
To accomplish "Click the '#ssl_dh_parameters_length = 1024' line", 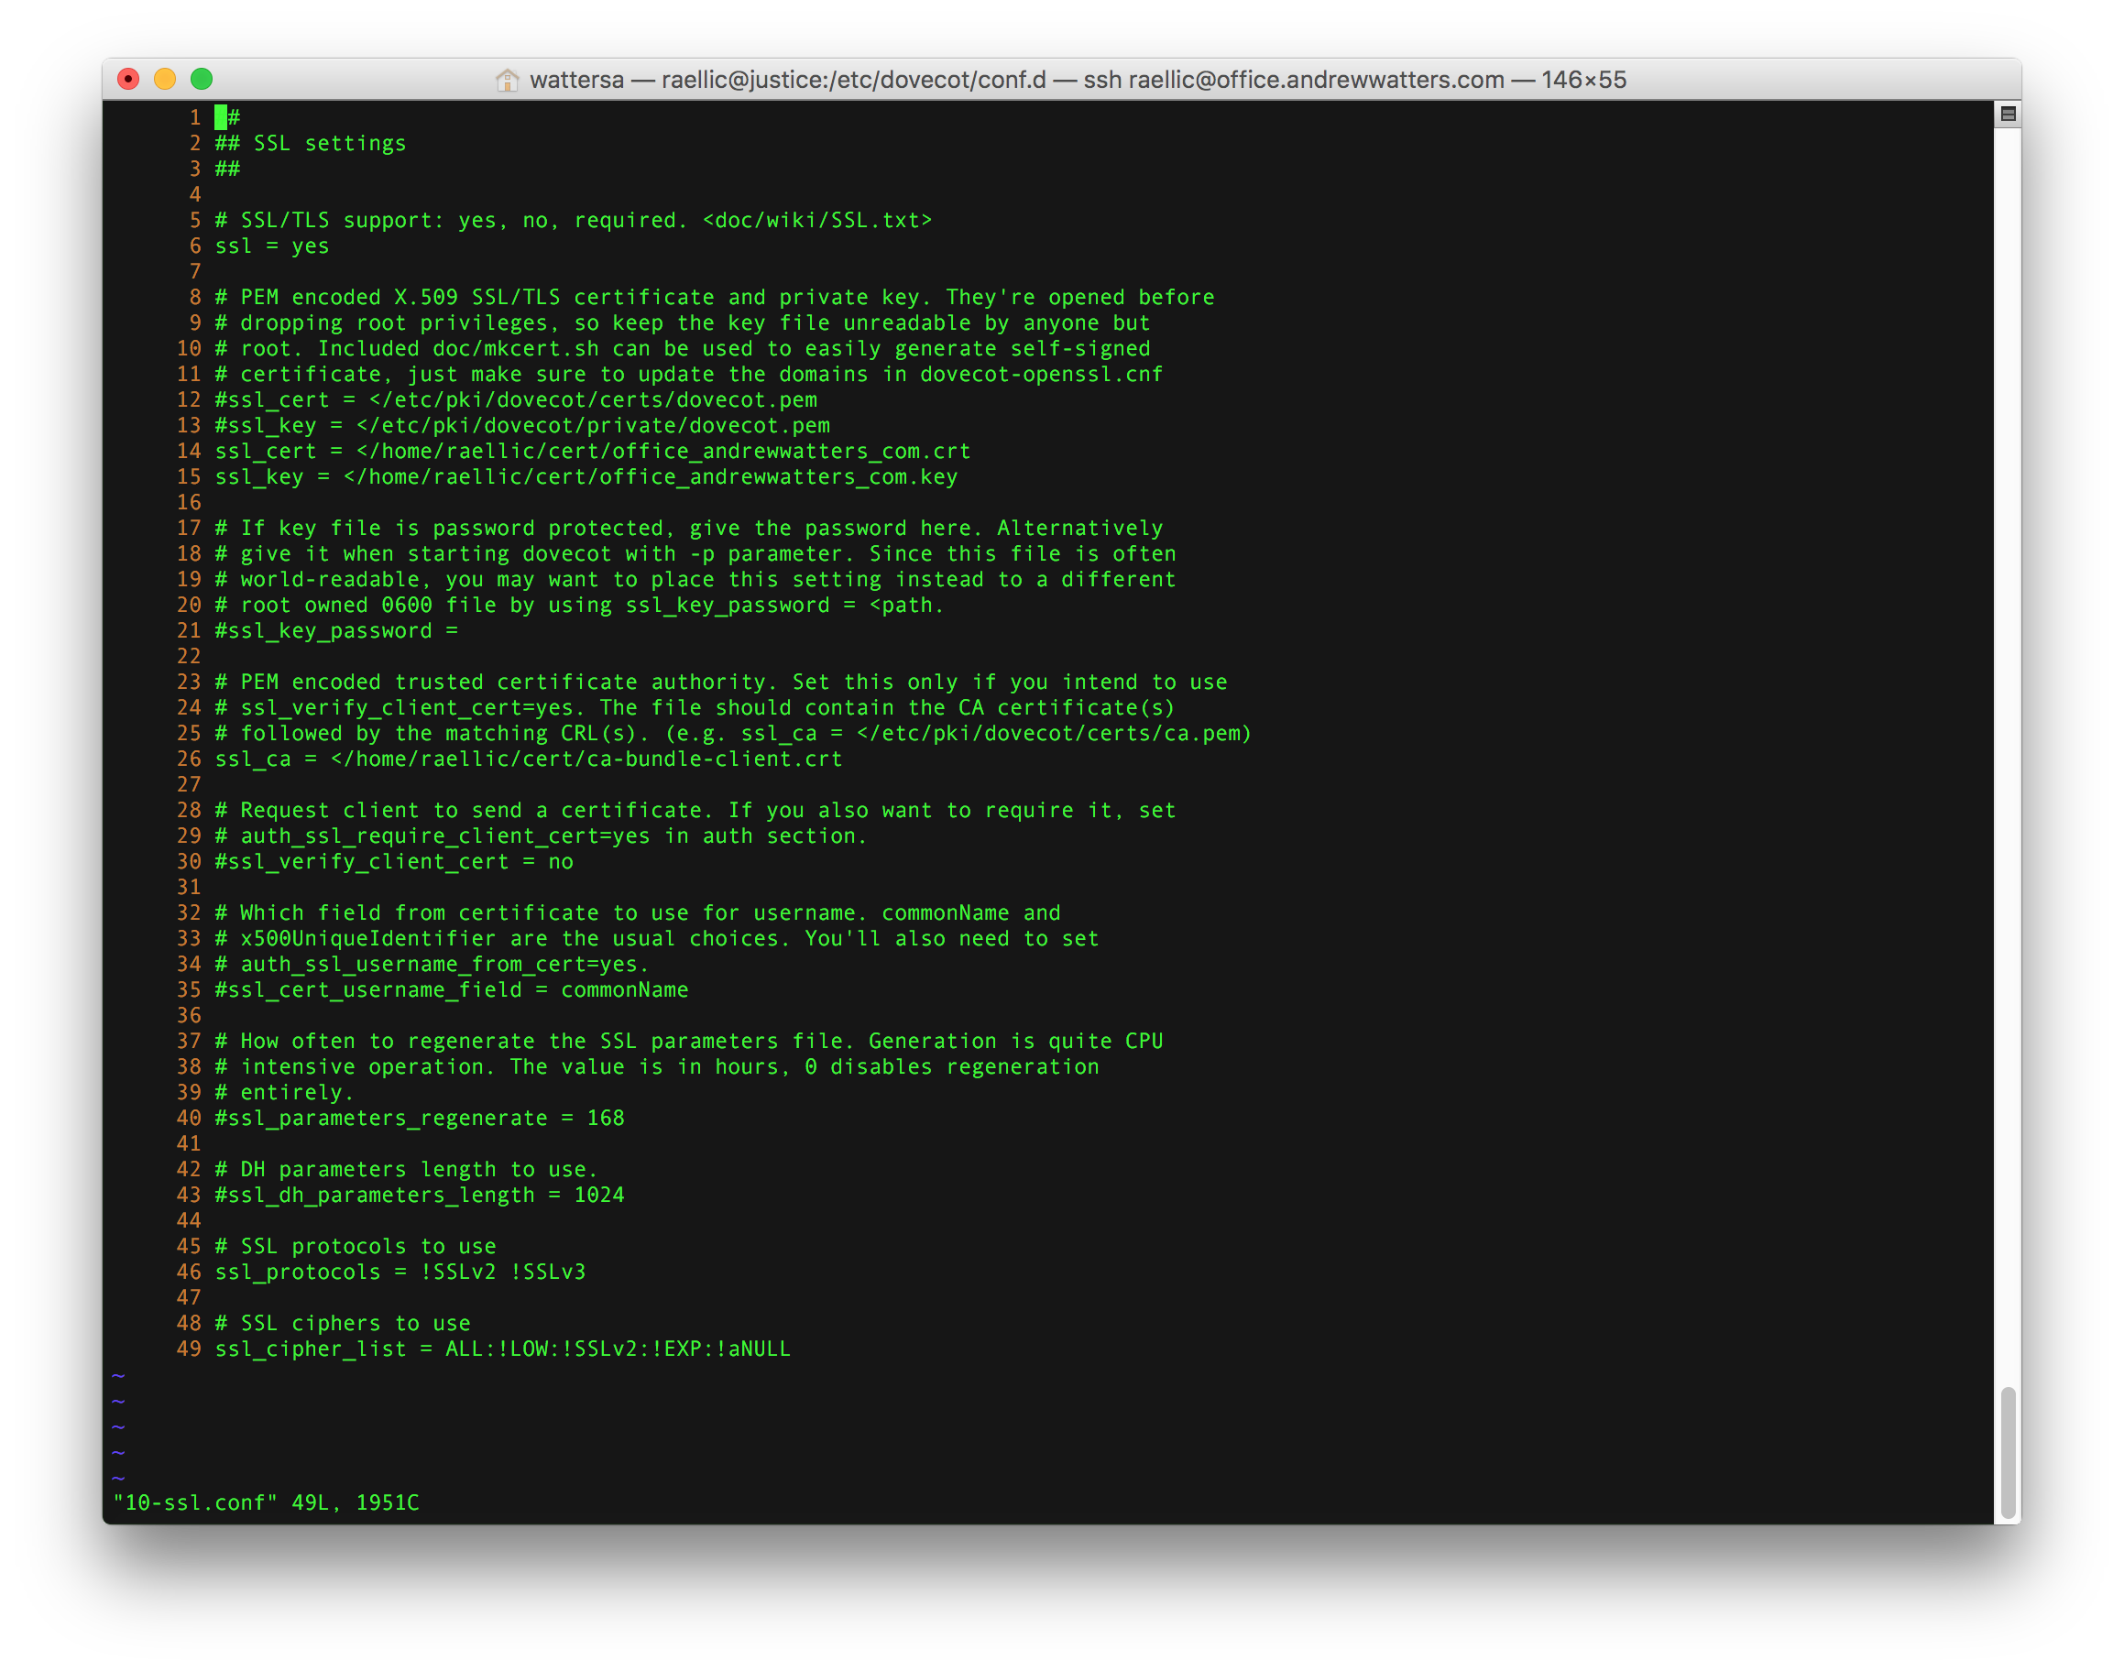I will [x=420, y=1196].
